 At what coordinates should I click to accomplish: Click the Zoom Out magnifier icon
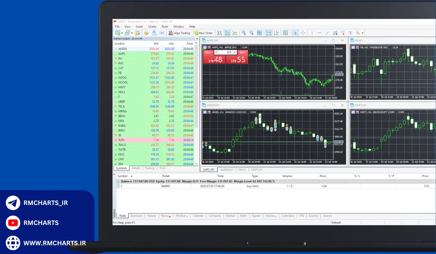point(251,33)
